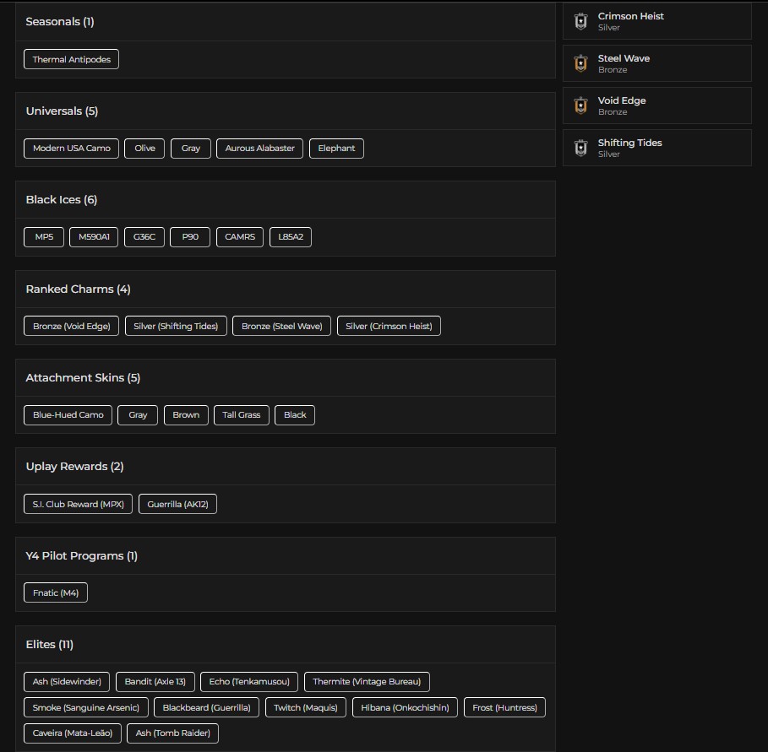Click the Crimson Heist rank charm icon

click(x=581, y=22)
